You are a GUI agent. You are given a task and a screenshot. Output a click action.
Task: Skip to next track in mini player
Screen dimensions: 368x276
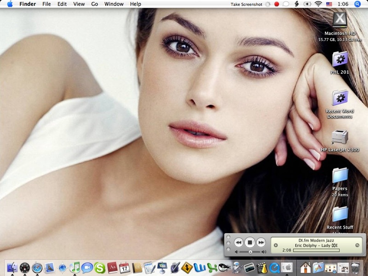pos(261,242)
